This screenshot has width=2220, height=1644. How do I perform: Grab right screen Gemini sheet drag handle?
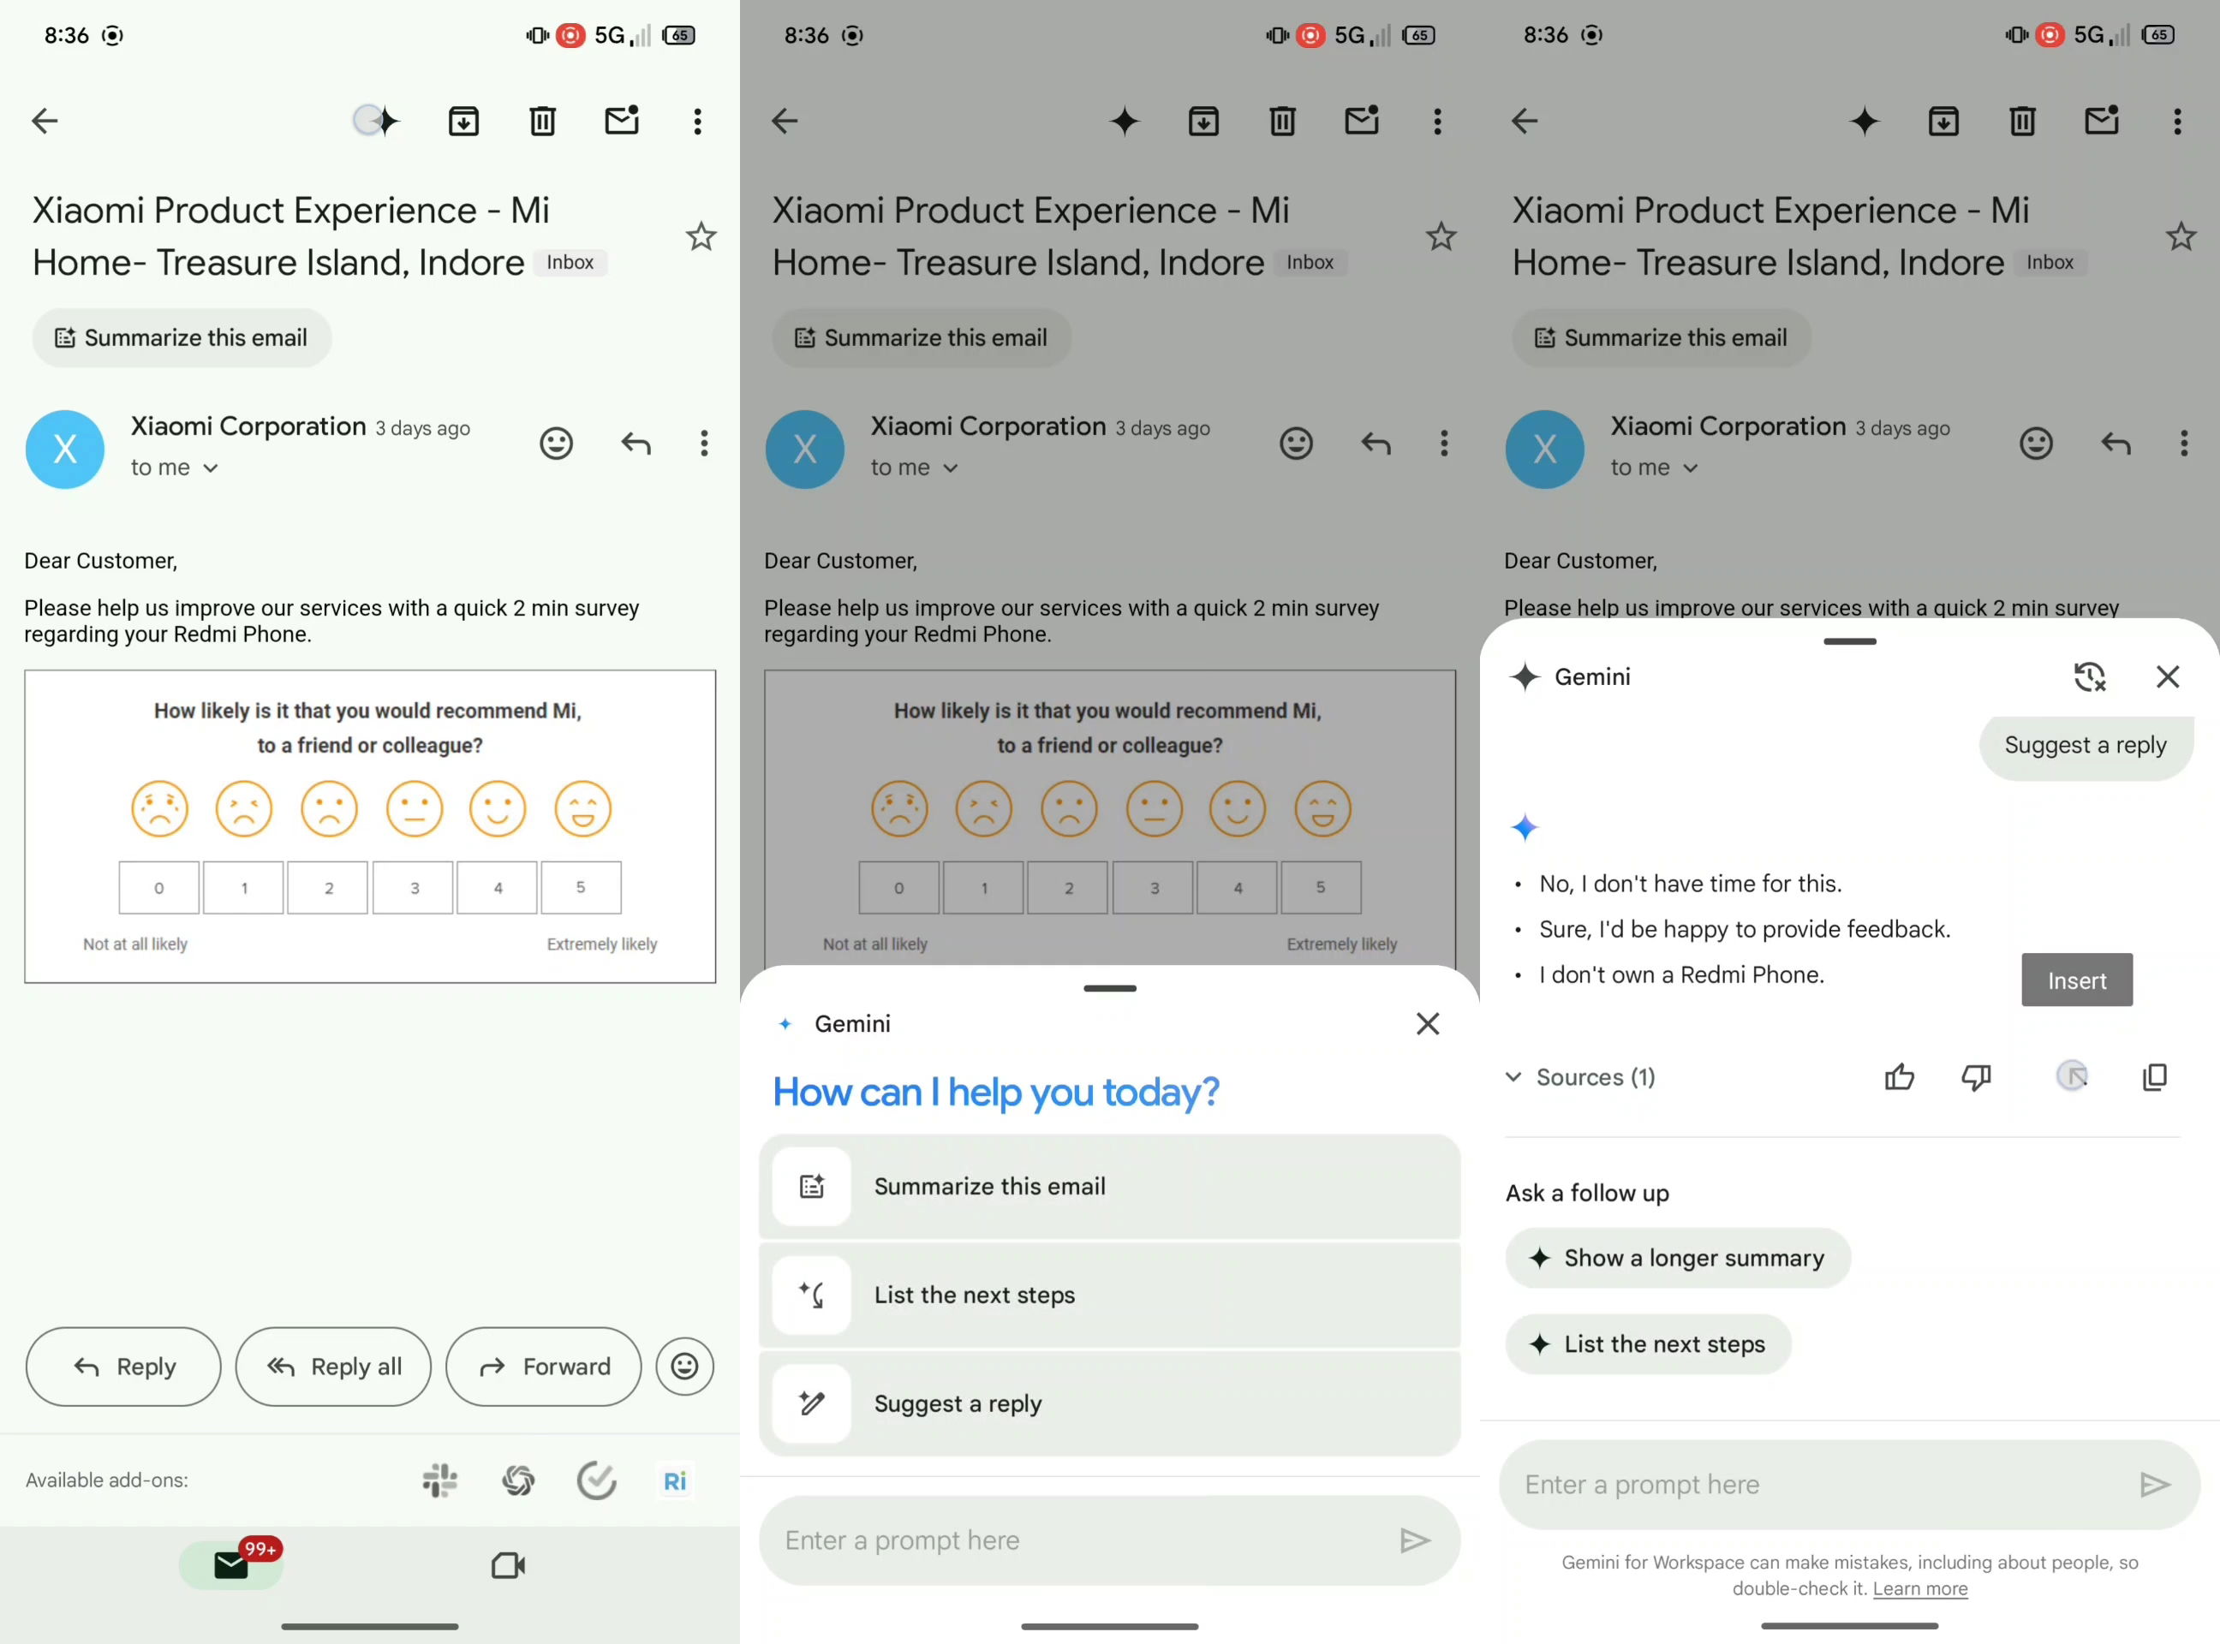1850,642
